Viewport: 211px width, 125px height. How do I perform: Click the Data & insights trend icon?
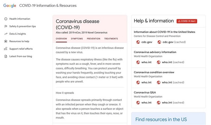click(x=6, y=34)
